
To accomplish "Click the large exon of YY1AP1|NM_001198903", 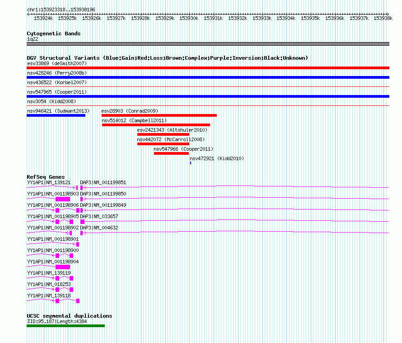I will click(x=63, y=199).
